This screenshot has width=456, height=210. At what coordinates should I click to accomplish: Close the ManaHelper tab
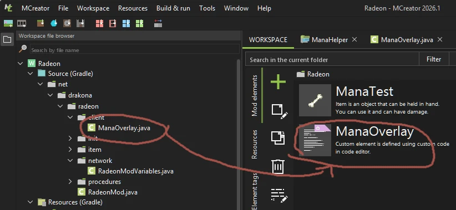tap(354, 39)
